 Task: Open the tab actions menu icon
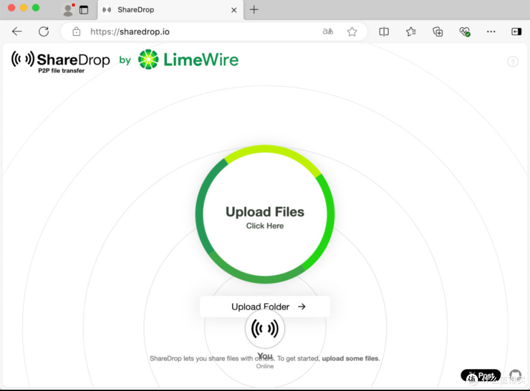tap(83, 10)
